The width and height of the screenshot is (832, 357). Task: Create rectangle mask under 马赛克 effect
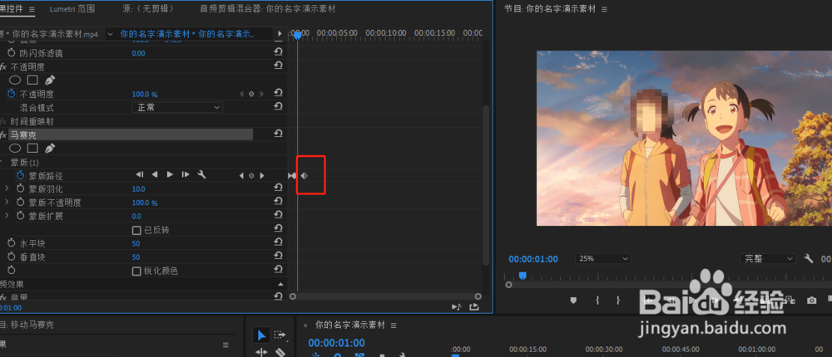[32, 149]
